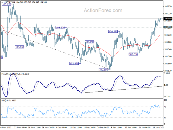Click the 26 Nov 20:00 time label
This screenshot has height=130, width=173.
pos(48,127)
